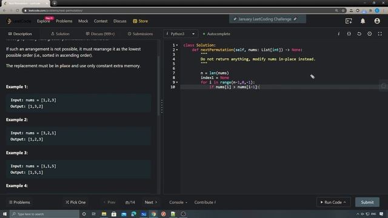Go to Problems in top navigation
Viewport: 388px width, 218px height.
(64, 21)
